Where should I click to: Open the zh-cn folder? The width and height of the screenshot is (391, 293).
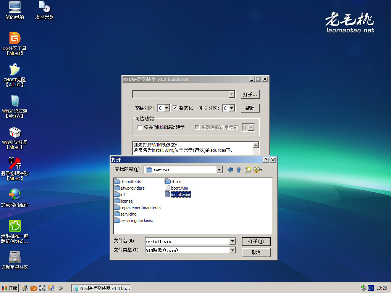pyautogui.click(x=173, y=181)
